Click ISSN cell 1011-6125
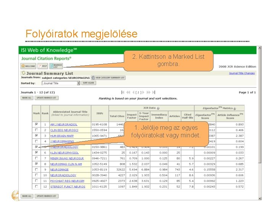The height and width of the screenshot is (206, 275). click(99, 187)
